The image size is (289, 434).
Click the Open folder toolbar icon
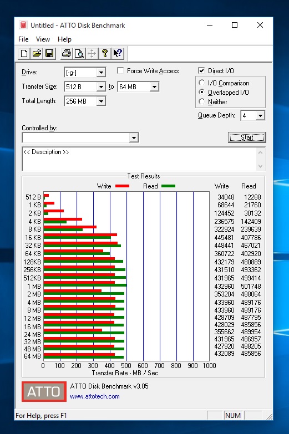tap(37, 53)
